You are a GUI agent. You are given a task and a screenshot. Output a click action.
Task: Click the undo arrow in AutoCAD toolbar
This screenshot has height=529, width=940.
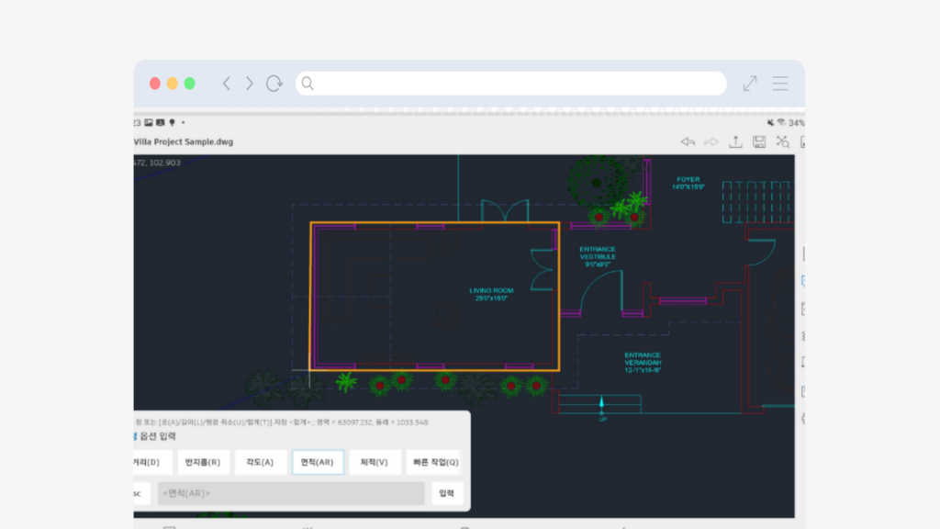(688, 141)
